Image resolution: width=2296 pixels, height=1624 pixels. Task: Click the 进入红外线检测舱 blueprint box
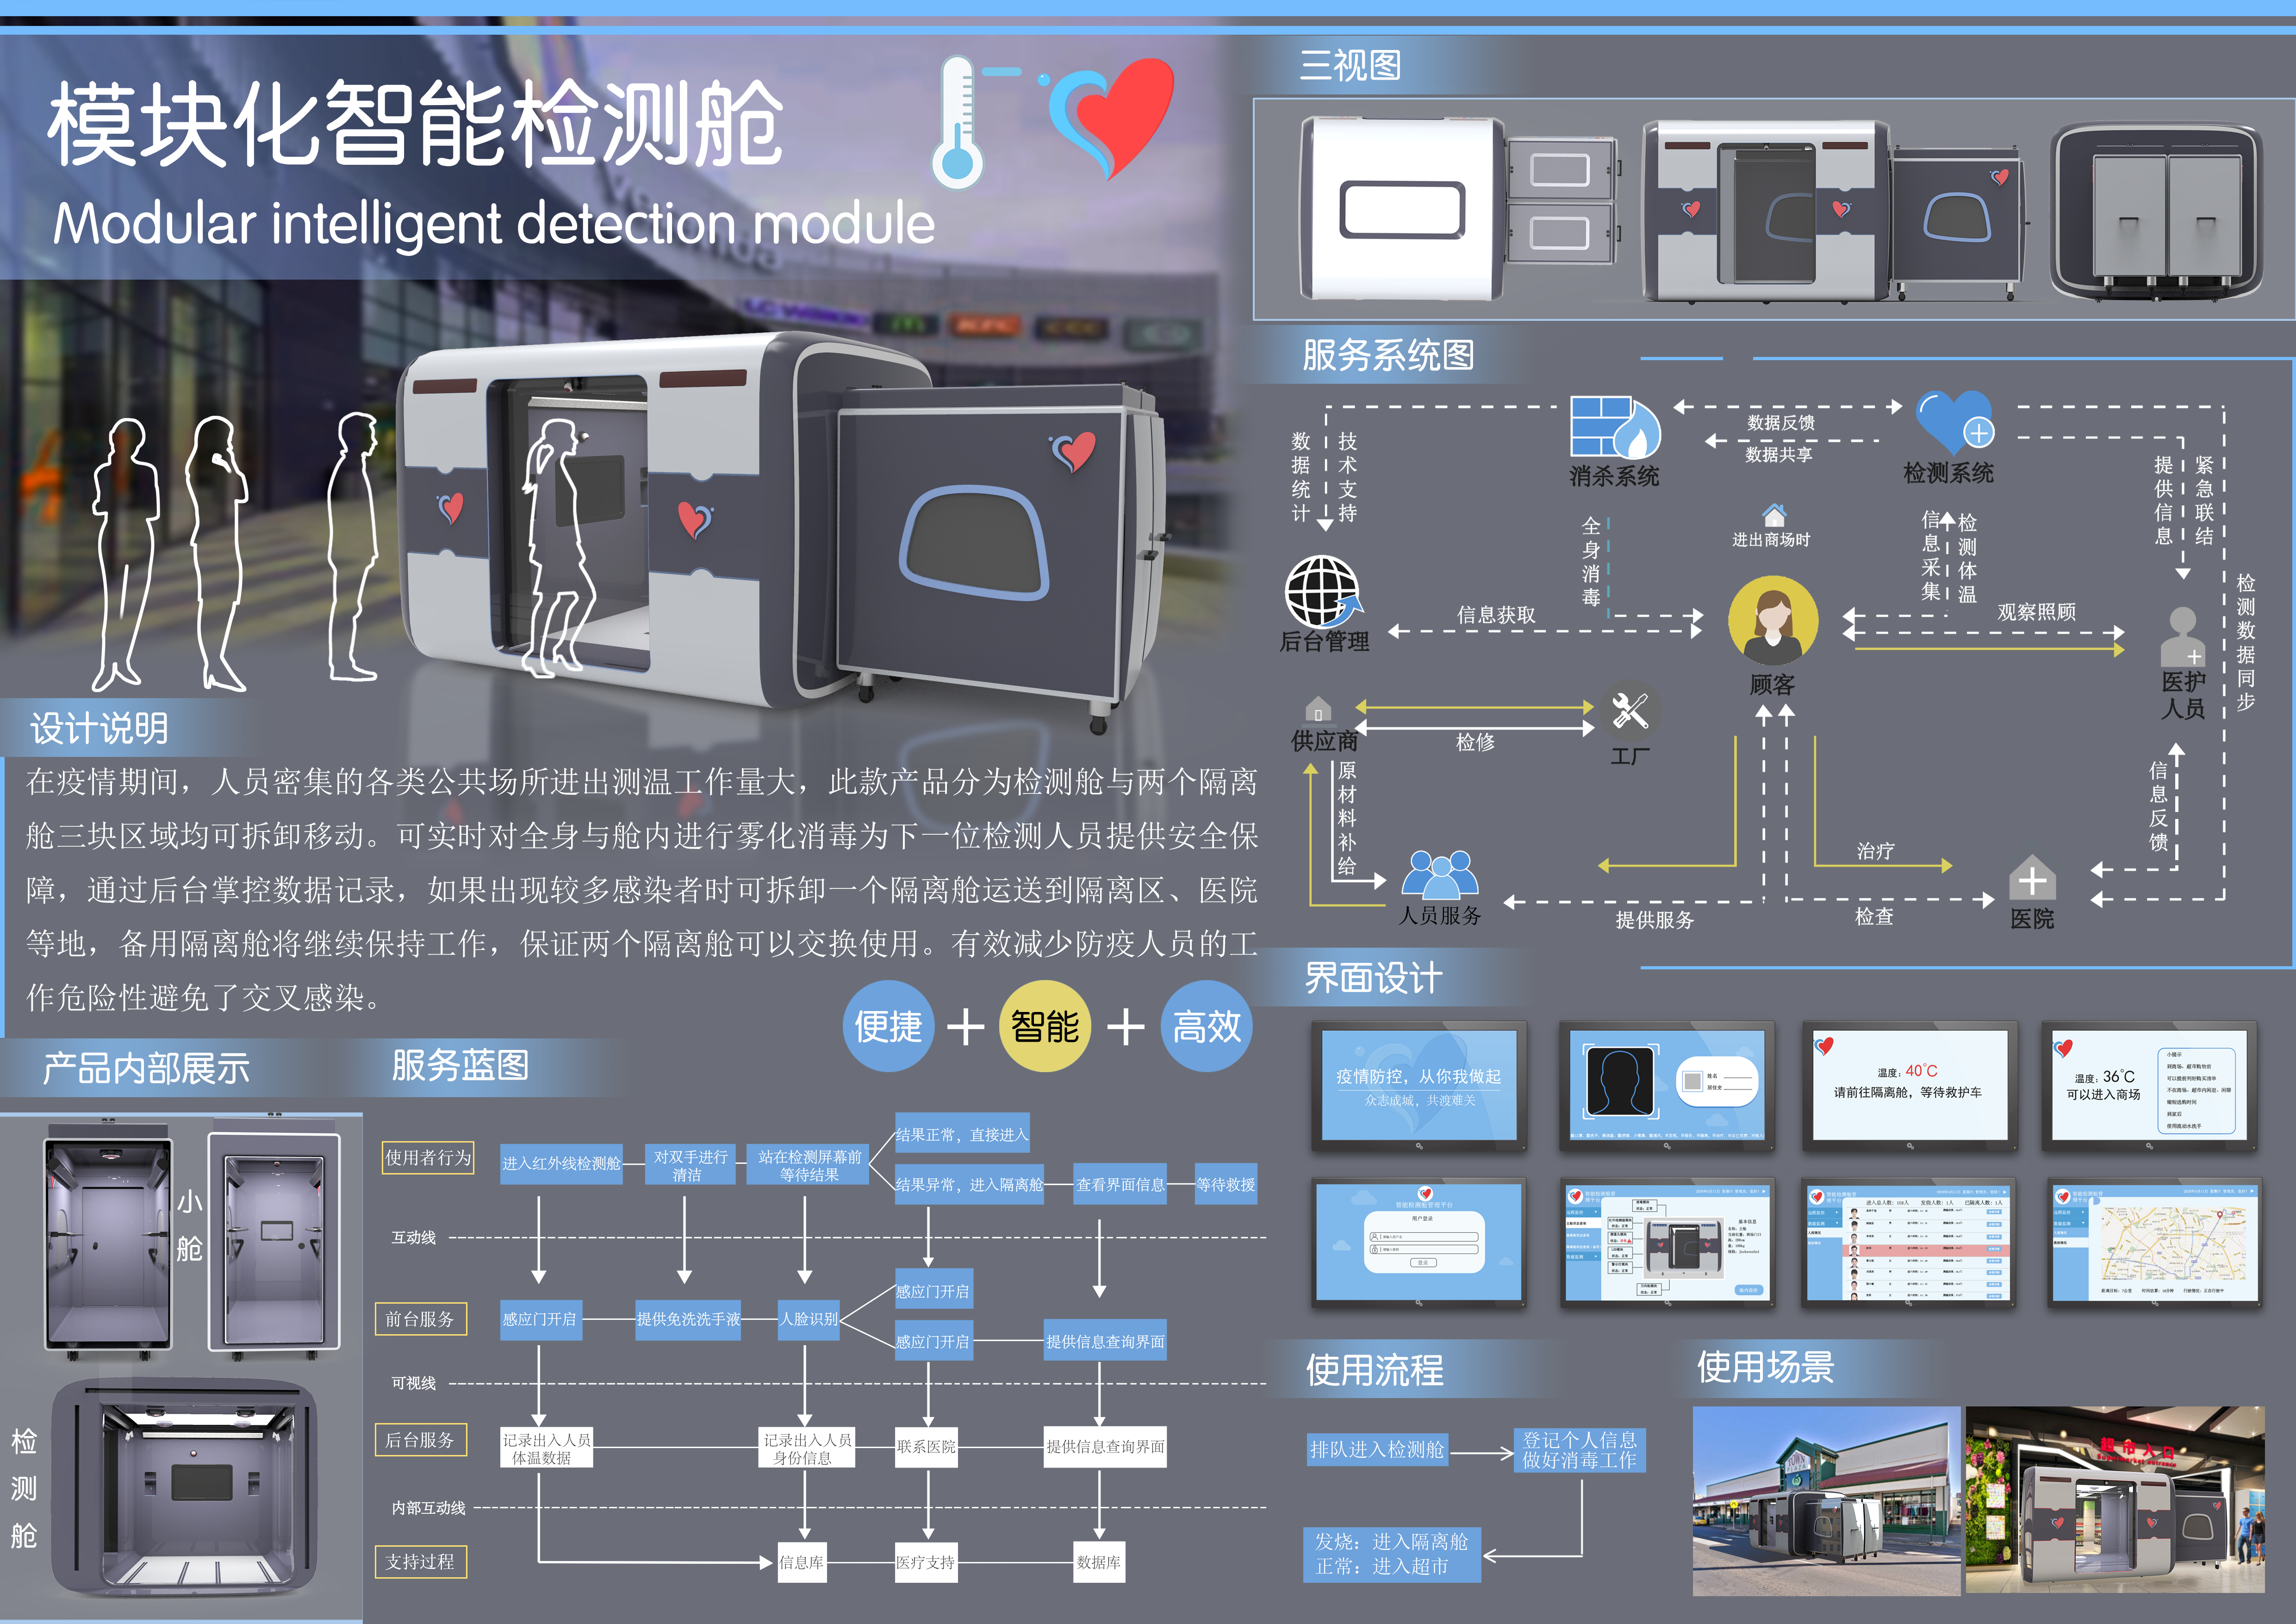561,1164
